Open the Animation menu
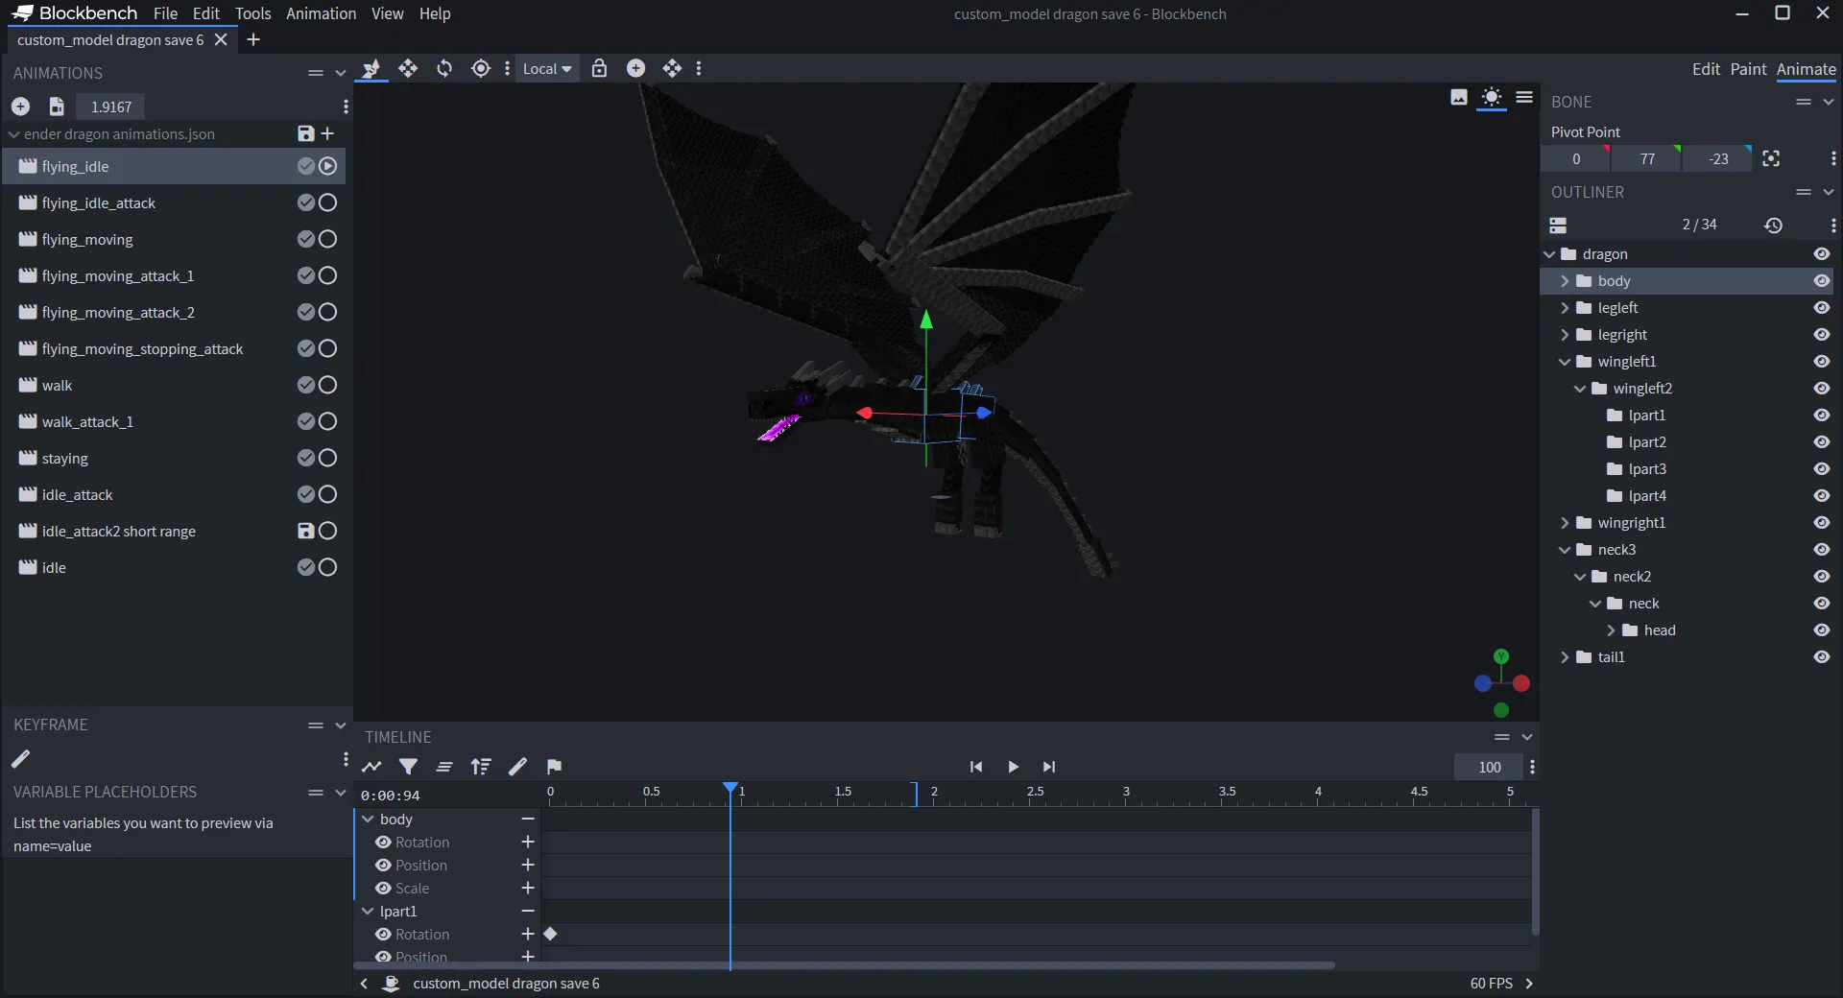The image size is (1843, 998). pyautogui.click(x=321, y=13)
